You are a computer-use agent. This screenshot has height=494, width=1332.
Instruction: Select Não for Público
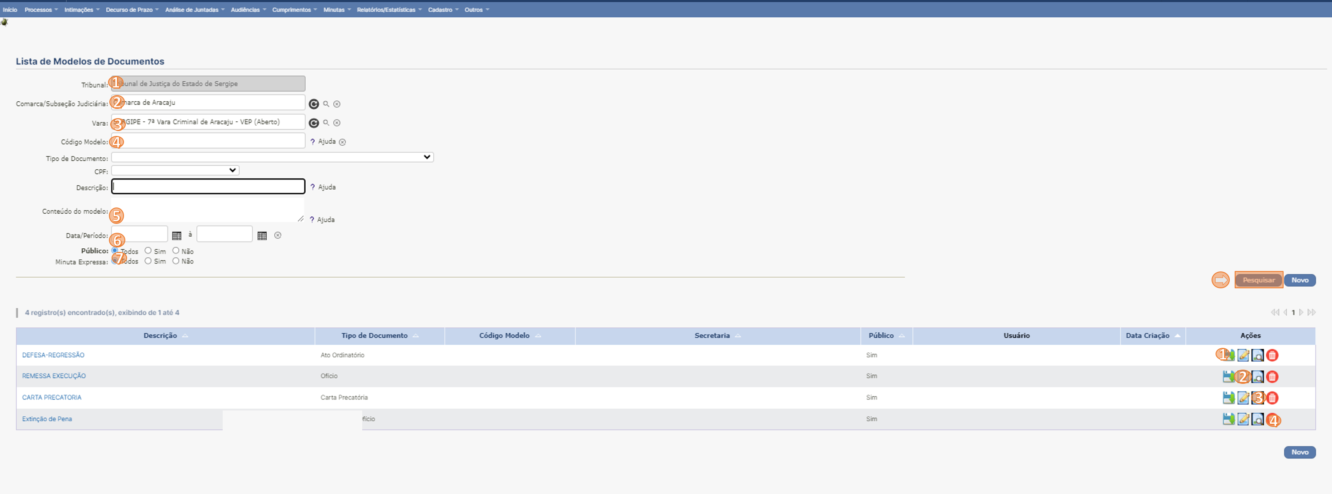coord(176,251)
